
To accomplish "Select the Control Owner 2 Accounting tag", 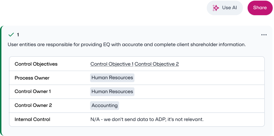I will pyautogui.click(x=105, y=106).
